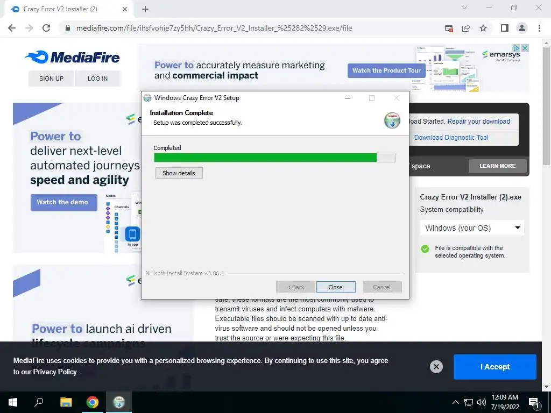Close the emarsys ad with X icon
The image size is (551, 413).
pyautogui.click(x=525, y=48)
